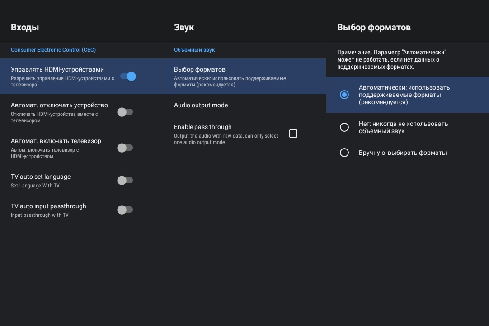Select "Нет: никогда не использовать" radio button
Image resolution: width=489 pixels, height=326 pixels.
click(344, 127)
